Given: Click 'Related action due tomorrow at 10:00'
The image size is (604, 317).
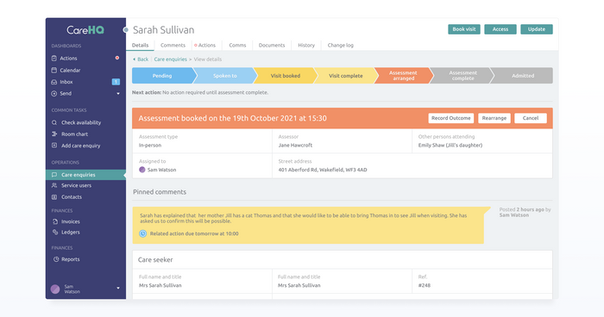Looking at the screenshot, I should click(x=194, y=233).
